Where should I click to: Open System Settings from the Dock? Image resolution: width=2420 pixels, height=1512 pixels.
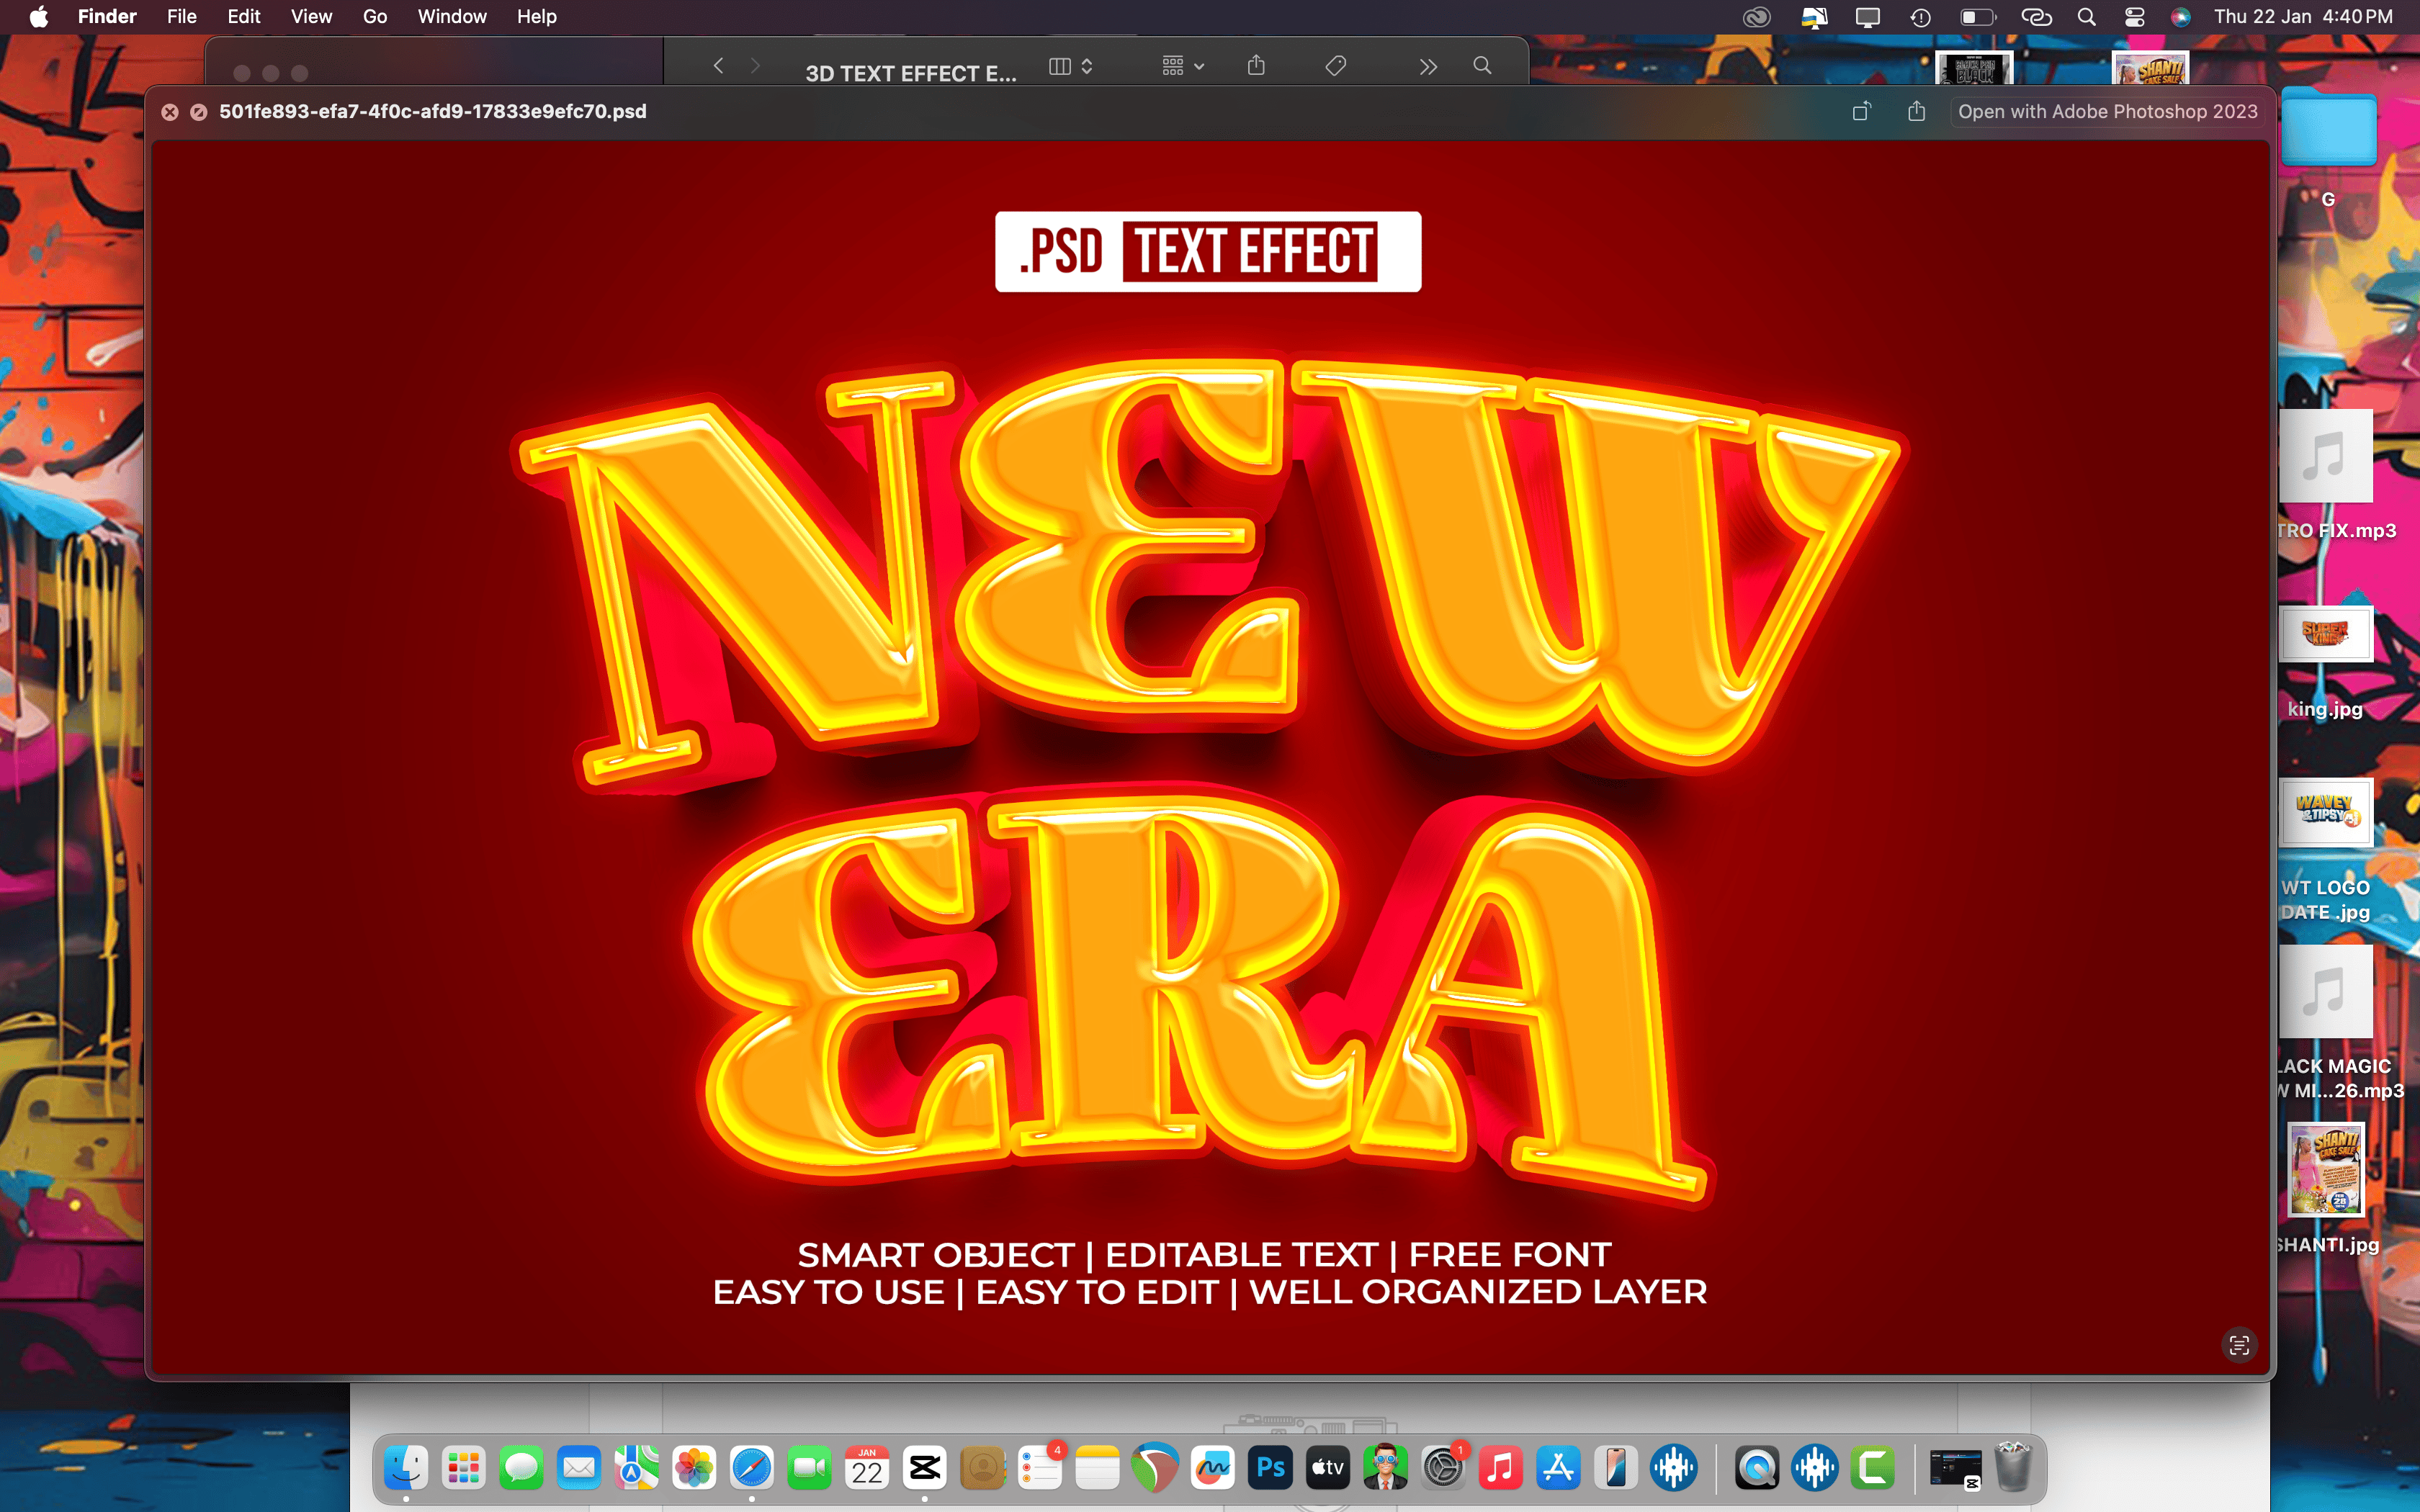click(x=1443, y=1467)
